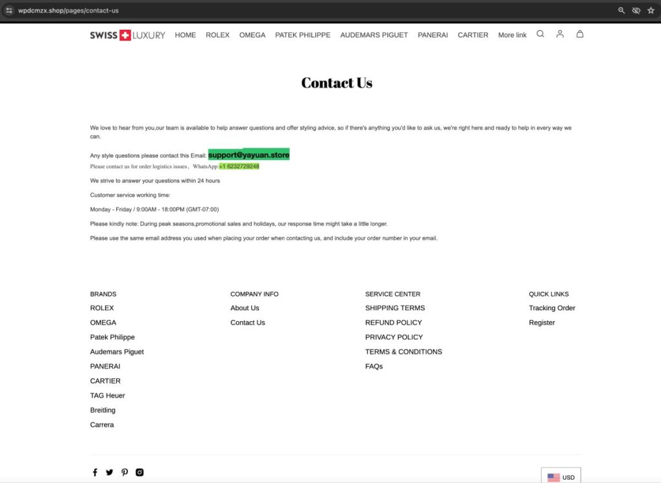Viewport: 661px width, 483px height.
Task: Bookmark the page using the star icon
Action: point(651,10)
